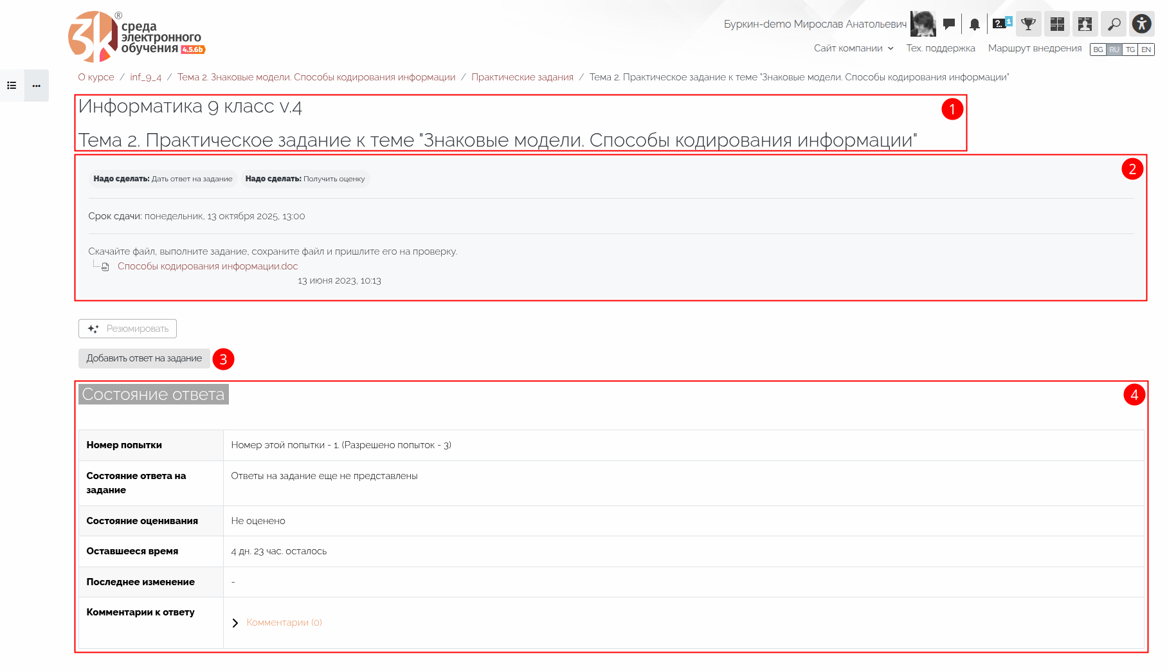Open the course index list icon
Screen dimensions: 1167x672
12,86
